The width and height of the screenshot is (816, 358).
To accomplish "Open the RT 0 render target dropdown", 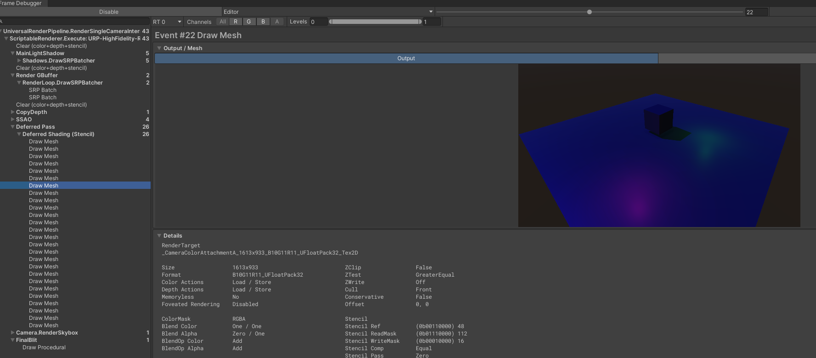I will (x=167, y=22).
